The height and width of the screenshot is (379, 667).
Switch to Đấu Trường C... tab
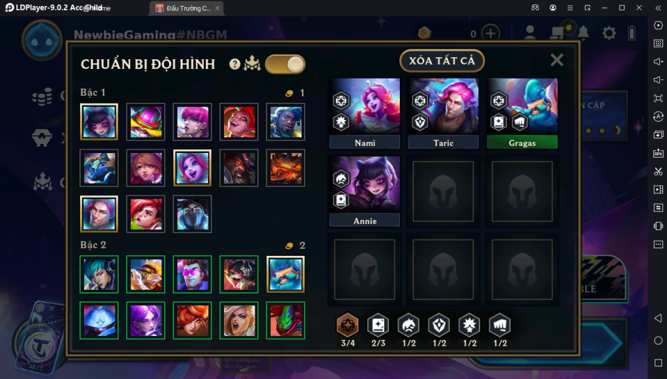(187, 8)
